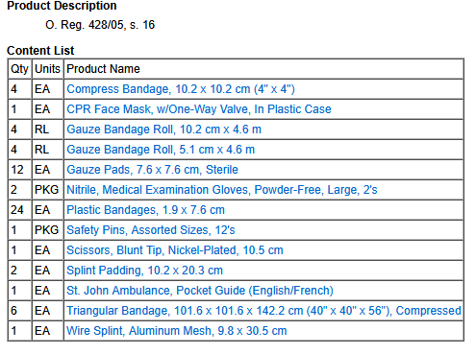Viewport: 476px width, 354px height.
Task: Open CPR Face Mask product link
Action: click(x=199, y=109)
